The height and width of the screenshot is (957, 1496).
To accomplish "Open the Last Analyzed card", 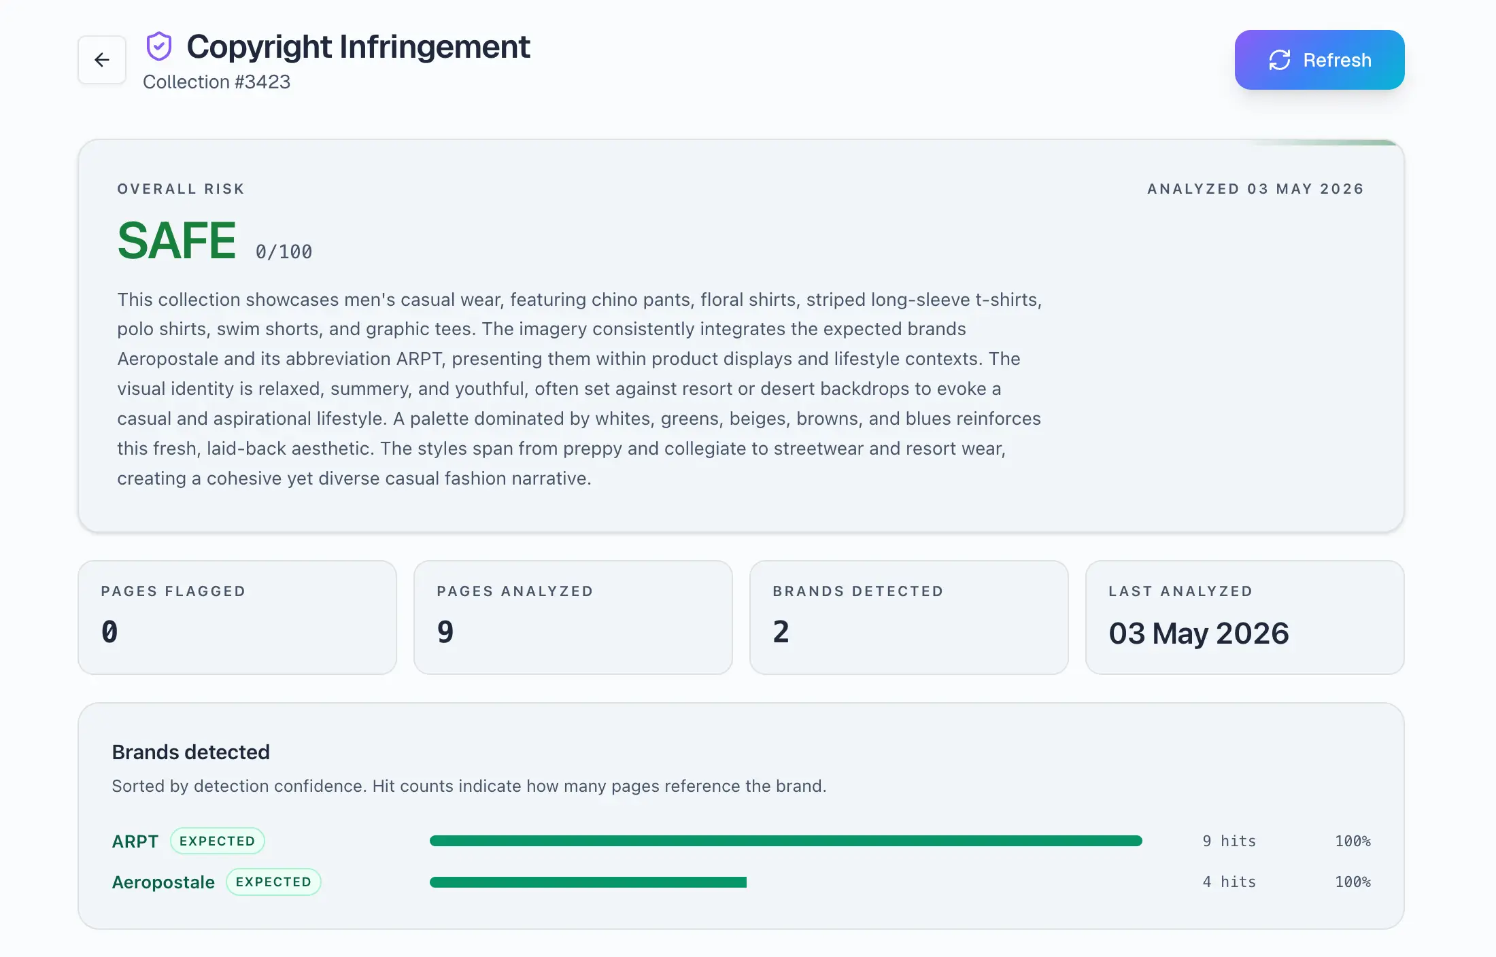I will pyautogui.click(x=1245, y=617).
